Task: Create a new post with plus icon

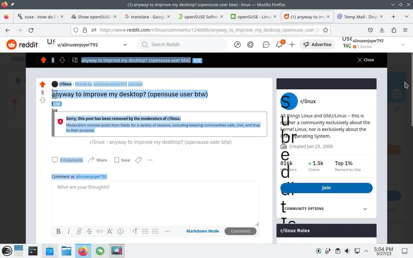Action: point(292,45)
